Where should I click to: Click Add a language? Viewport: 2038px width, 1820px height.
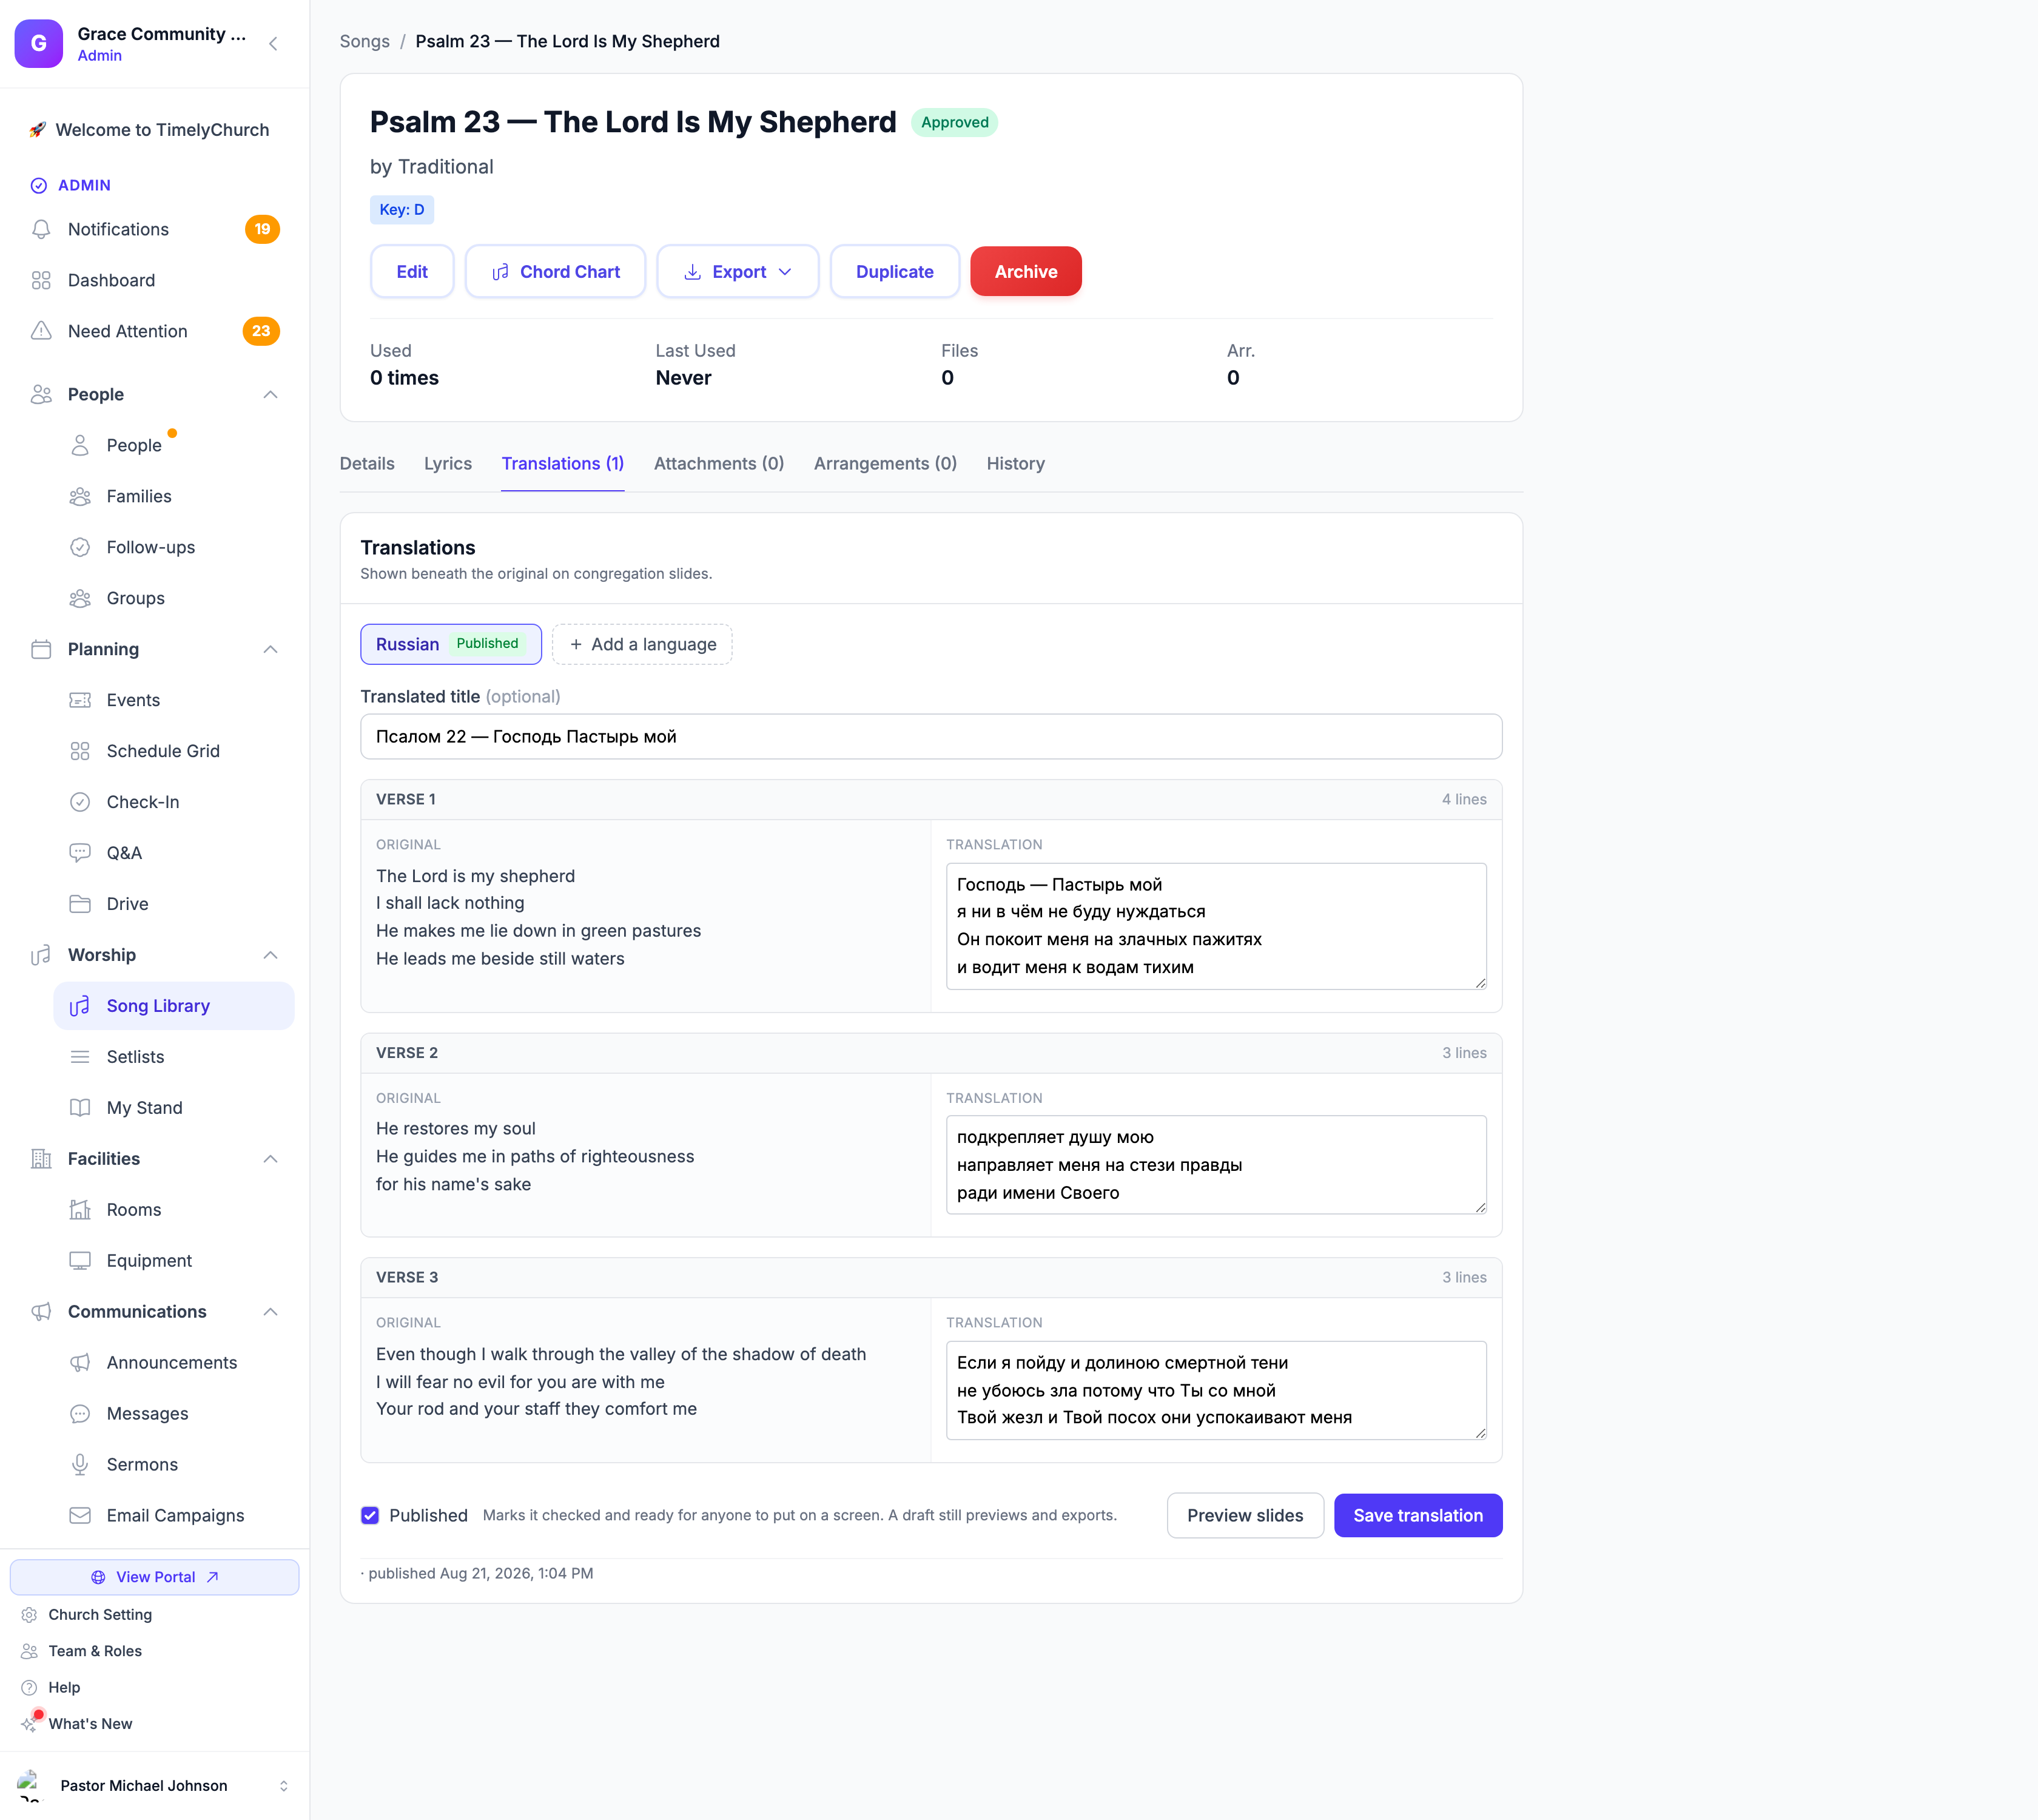pyautogui.click(x=642, y=645)
